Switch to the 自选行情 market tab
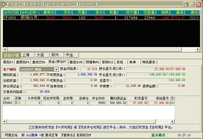 tap(11, 55)
